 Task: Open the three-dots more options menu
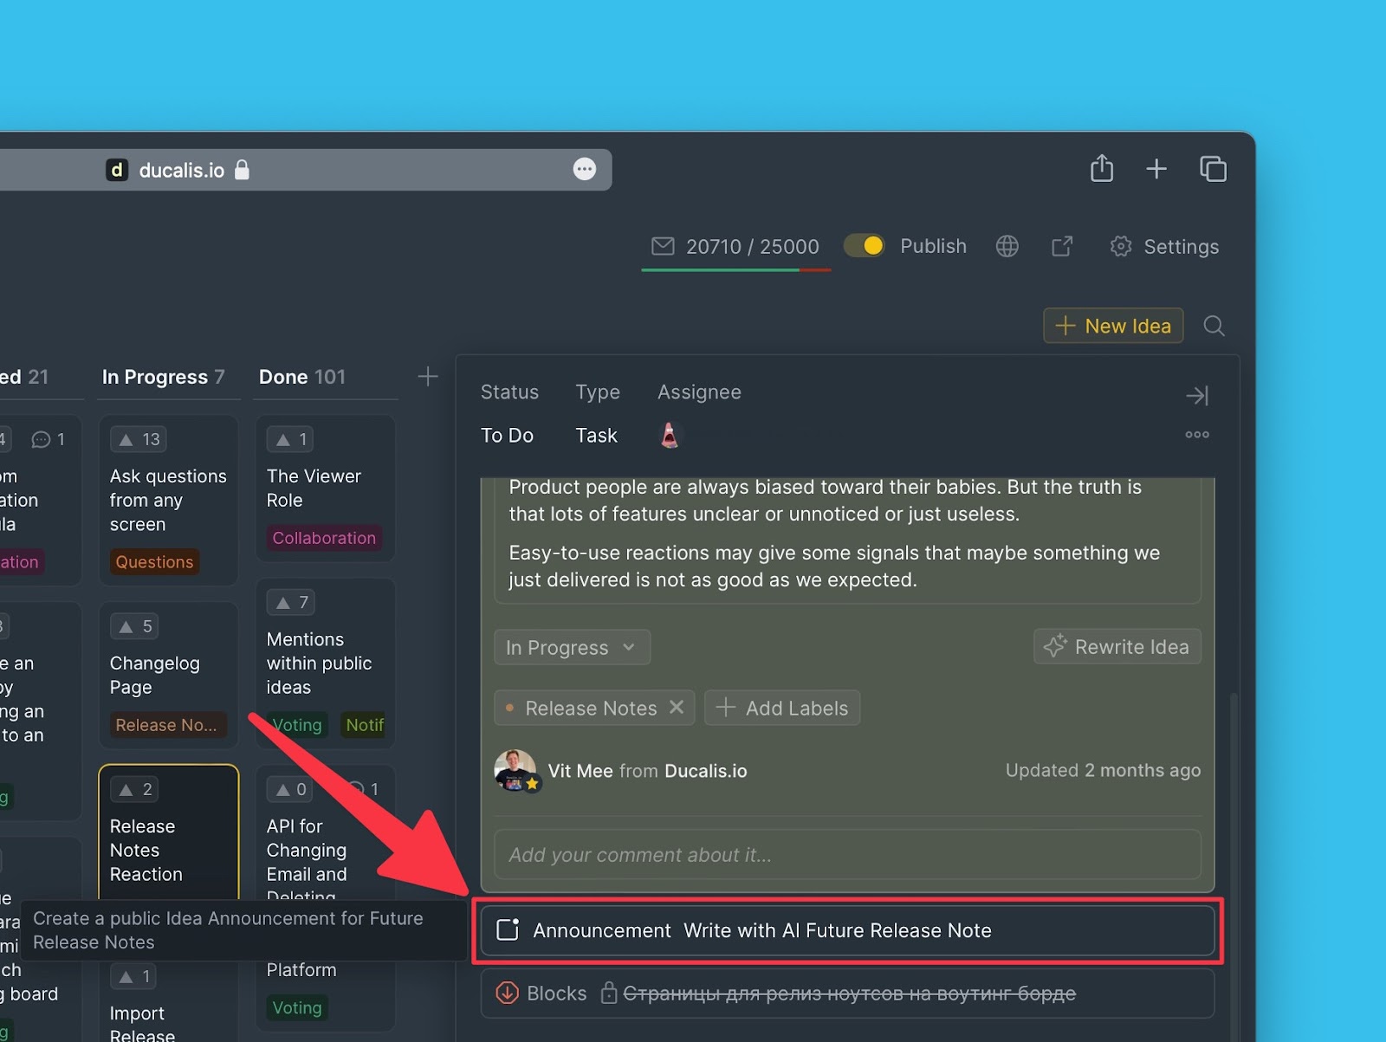coord(1196,435)
